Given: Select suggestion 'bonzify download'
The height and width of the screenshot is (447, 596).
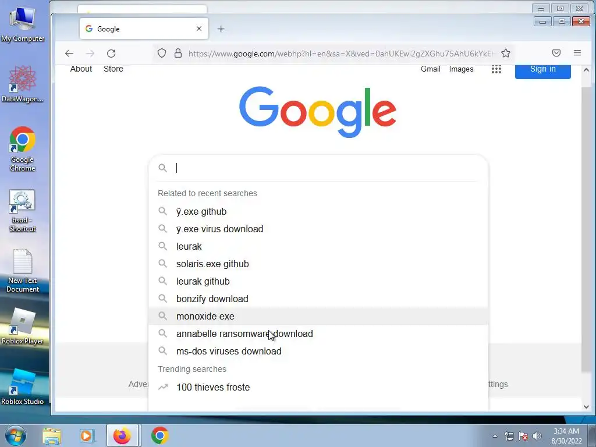Looking at the screenshot, I should (318, 299).
